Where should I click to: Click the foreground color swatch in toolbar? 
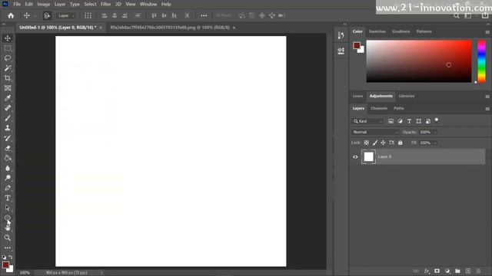click(x=5, y=265)
